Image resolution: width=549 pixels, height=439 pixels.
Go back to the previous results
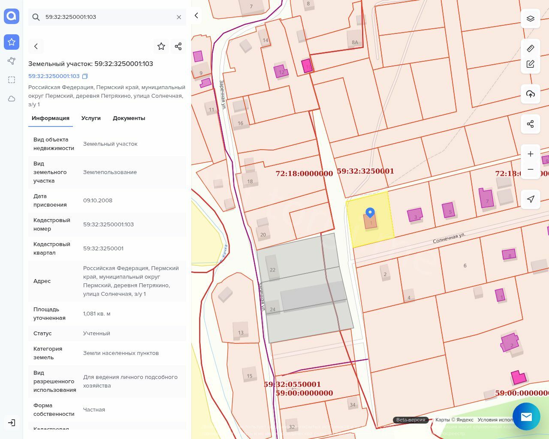[36, 46]
